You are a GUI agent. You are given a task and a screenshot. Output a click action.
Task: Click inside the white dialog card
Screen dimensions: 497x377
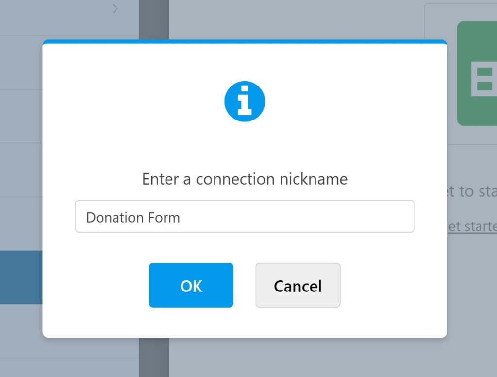[245, 146]
